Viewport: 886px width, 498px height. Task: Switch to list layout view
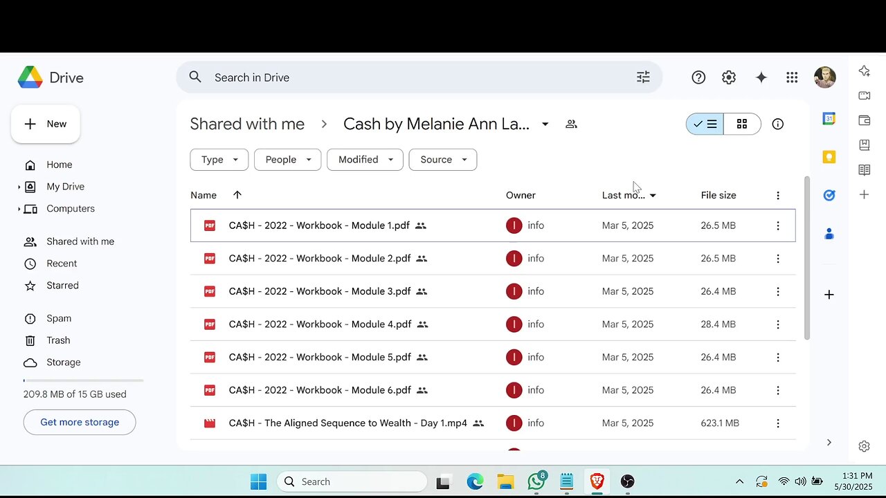[705, 124]
